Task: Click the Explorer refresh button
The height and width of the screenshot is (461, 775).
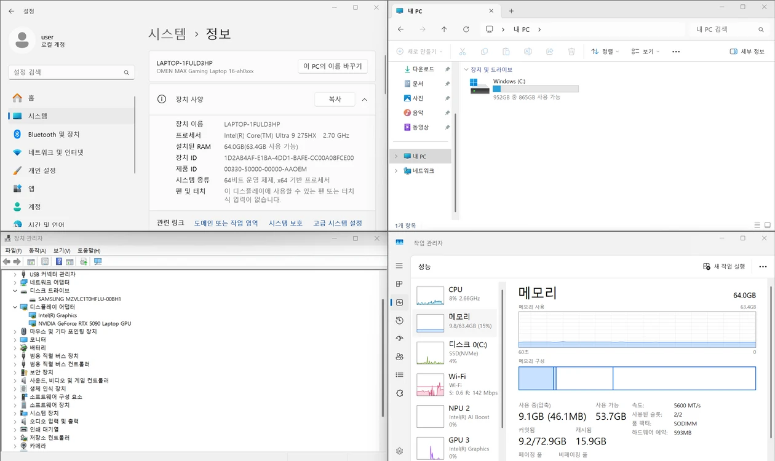Action: [466, 30]
